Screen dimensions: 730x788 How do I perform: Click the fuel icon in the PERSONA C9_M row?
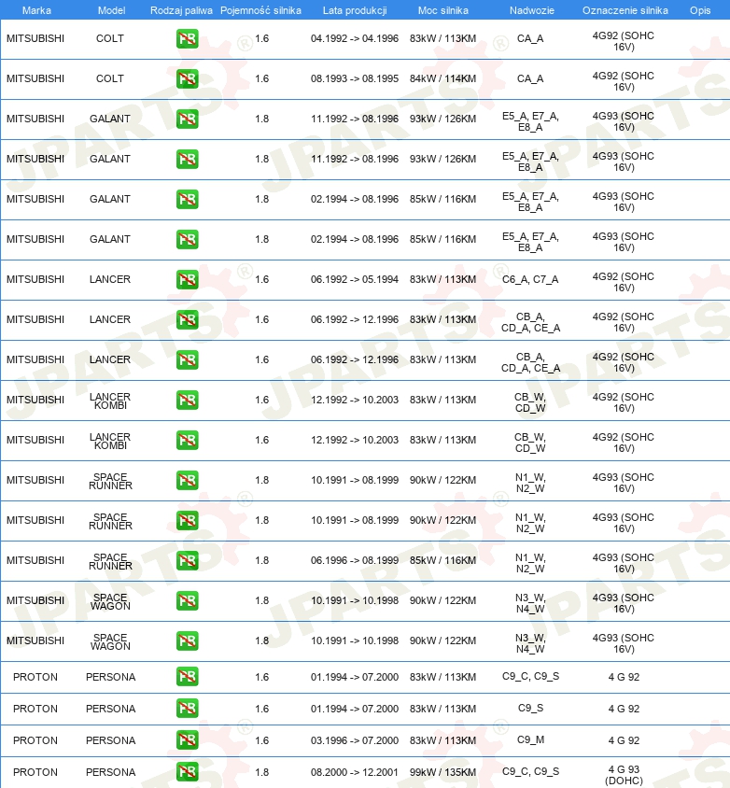(x=187, y=740)
